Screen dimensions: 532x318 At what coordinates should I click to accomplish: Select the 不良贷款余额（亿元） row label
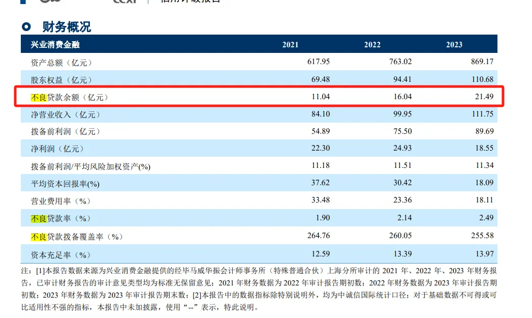tap(70, 97)
